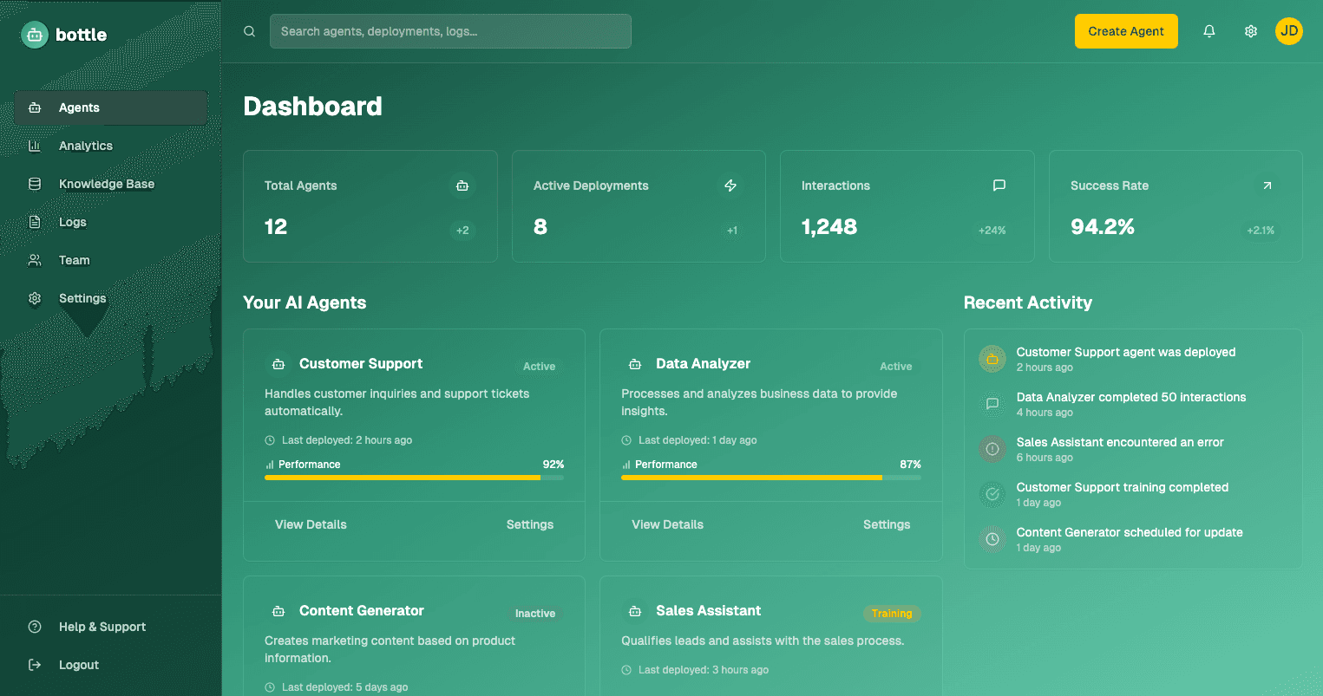Click the Customer Support performance progress bar
Screen dimensions: 1323x696
coord(414,478)
